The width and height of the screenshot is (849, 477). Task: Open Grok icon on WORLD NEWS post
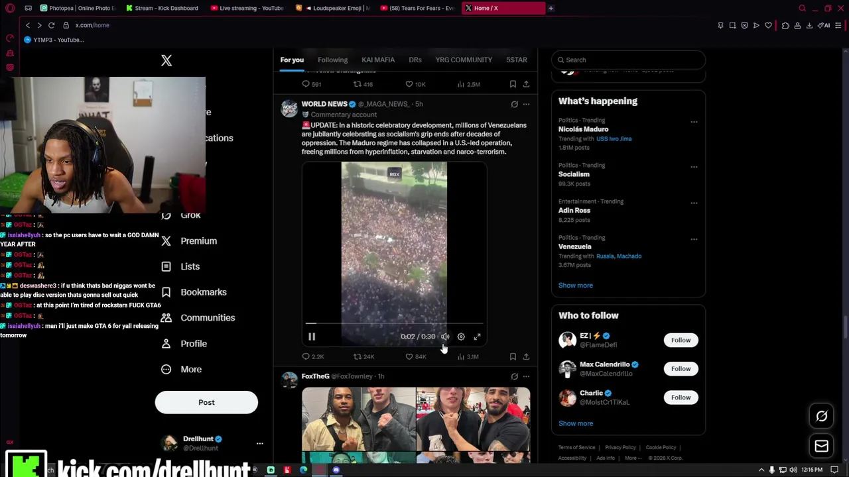[x=514, y=104]
